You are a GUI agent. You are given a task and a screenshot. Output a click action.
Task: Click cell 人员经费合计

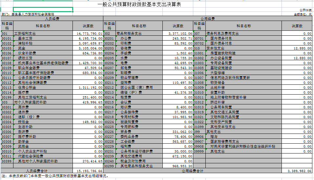pos(37,171)
